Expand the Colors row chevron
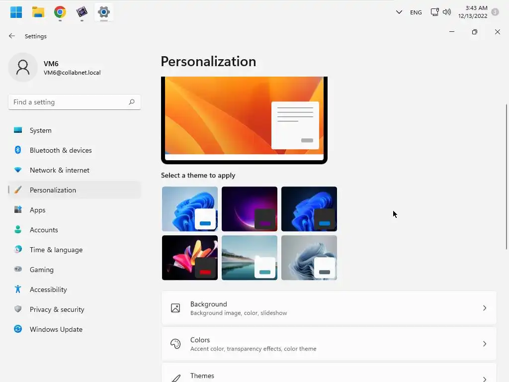 (x=485, y=344)
